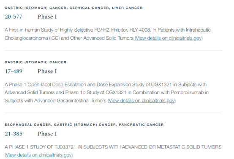Open trial number 17-489

[x=14, y=71]
